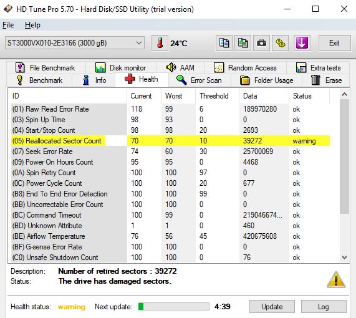Click the Update button
Screen dimensions: 356x318
coord(272,307)
